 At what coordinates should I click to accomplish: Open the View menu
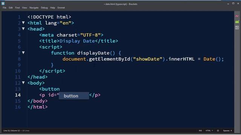coord(24,7)
